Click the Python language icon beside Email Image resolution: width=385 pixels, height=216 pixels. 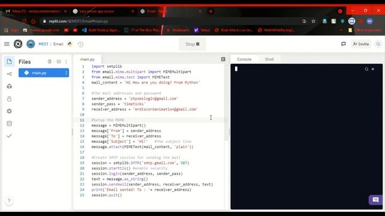click(70, 44)
